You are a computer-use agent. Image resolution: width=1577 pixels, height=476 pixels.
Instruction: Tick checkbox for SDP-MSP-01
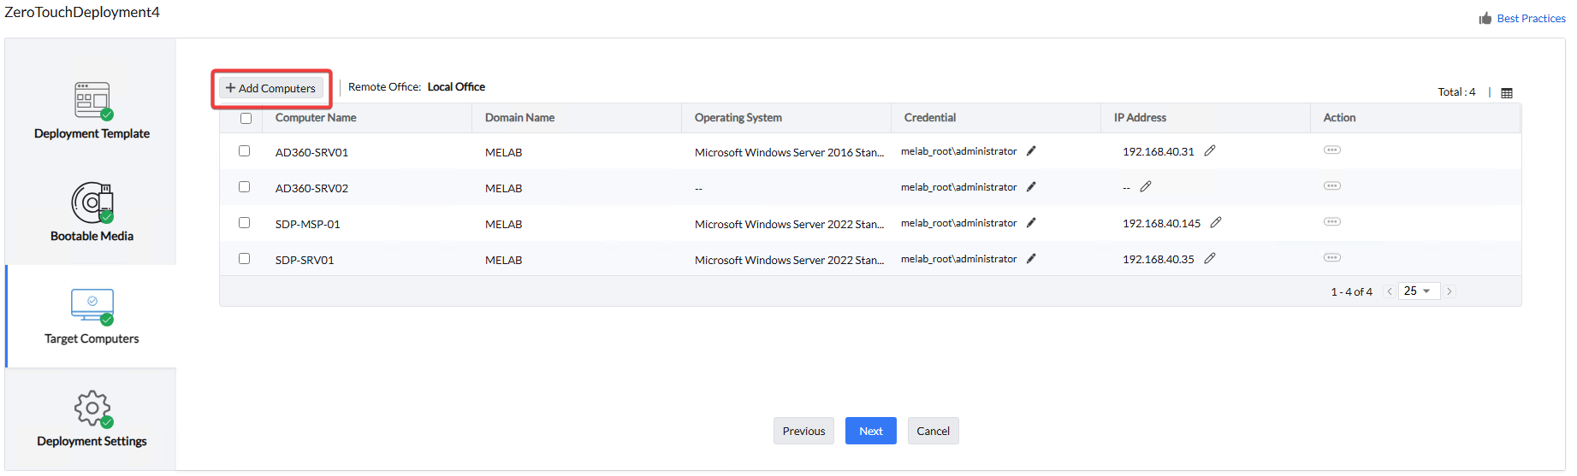tap(245, 223)
